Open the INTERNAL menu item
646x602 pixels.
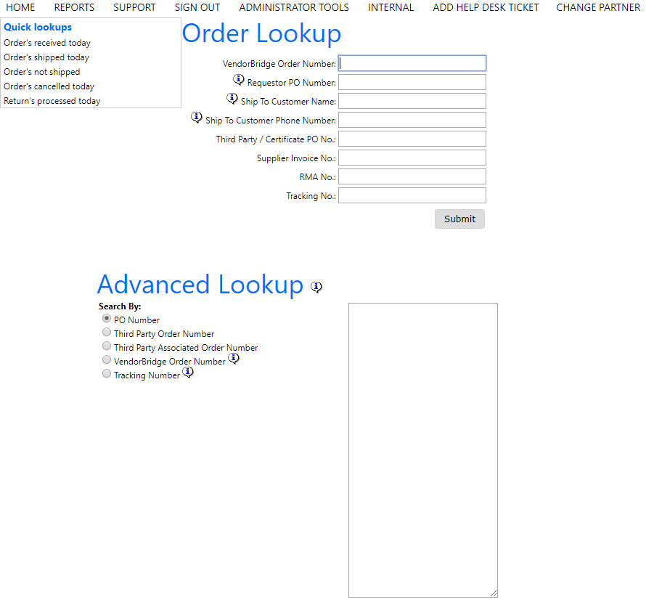tap(391, 7)
